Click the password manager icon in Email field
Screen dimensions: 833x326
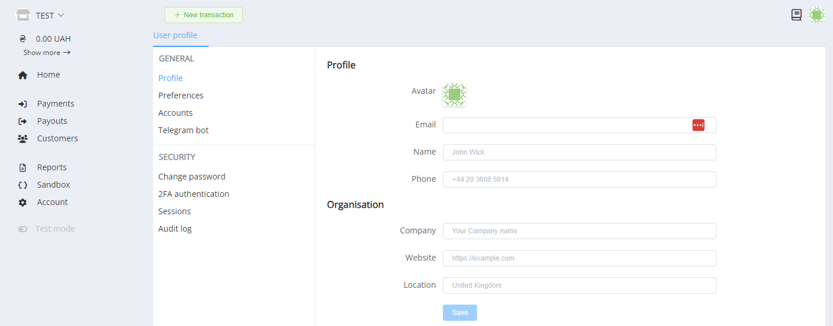tap(698, 125)
